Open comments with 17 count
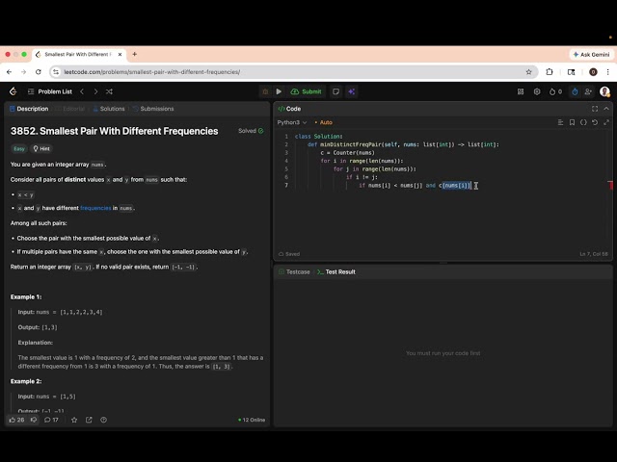The image size is (617, 462). coord(51,420)
